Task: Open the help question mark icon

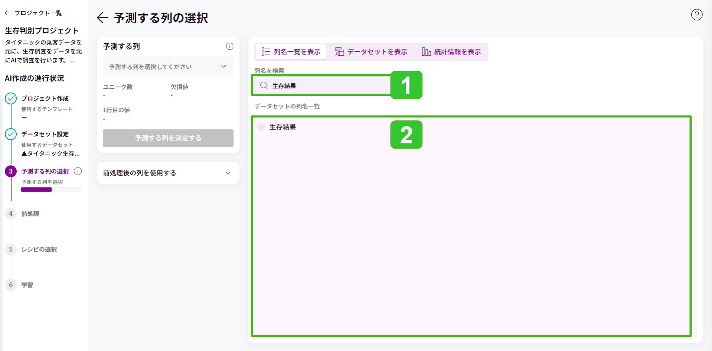Action: coord(696,15)
